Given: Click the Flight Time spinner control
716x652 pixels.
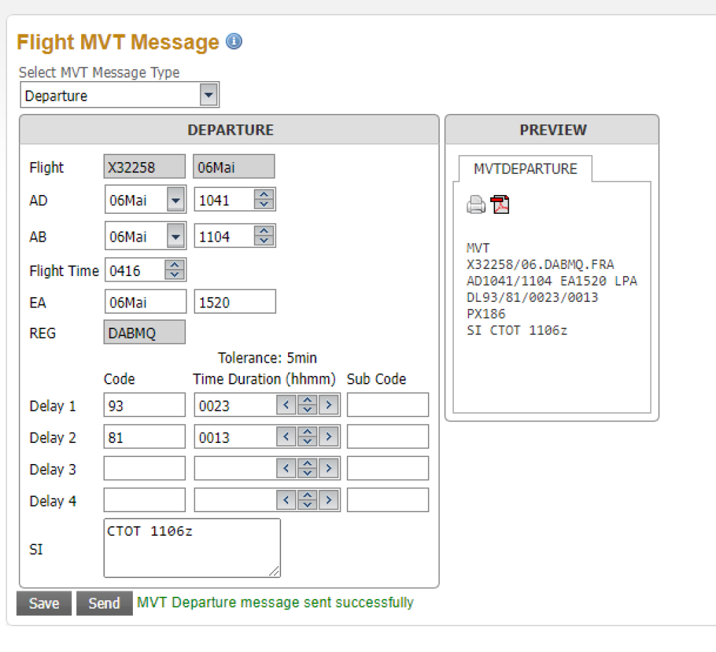Looking at the screenshot, I should [175, 270].
